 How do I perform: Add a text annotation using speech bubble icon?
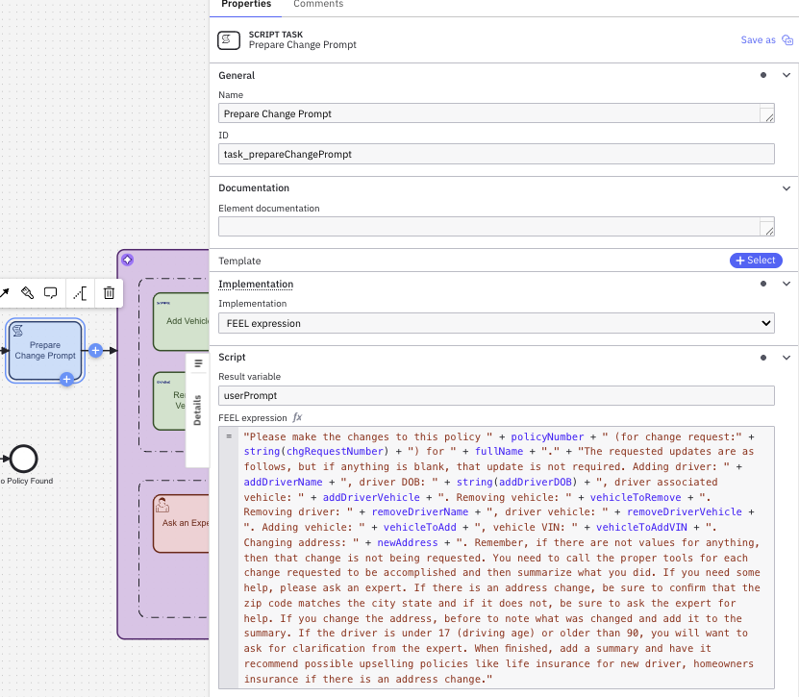50,293
